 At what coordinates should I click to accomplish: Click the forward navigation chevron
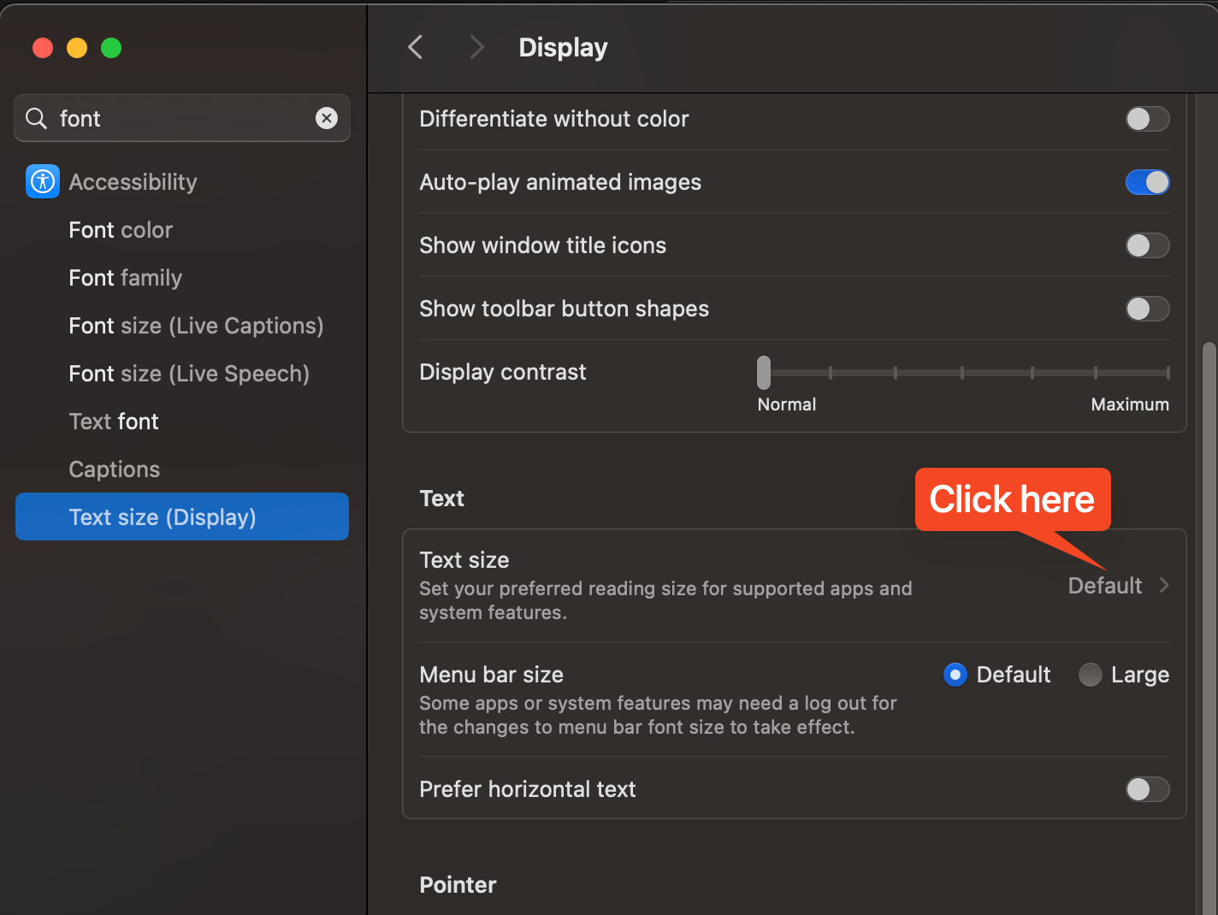coord(476,47)
